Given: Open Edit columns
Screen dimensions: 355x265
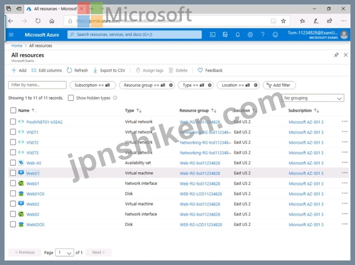Looking at the screenshot, I should tap(47, 71).
